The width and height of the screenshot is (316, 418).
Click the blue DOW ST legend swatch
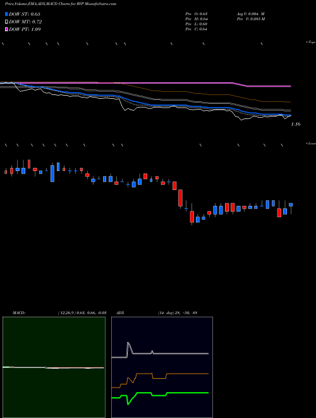(x=6, y=14)
